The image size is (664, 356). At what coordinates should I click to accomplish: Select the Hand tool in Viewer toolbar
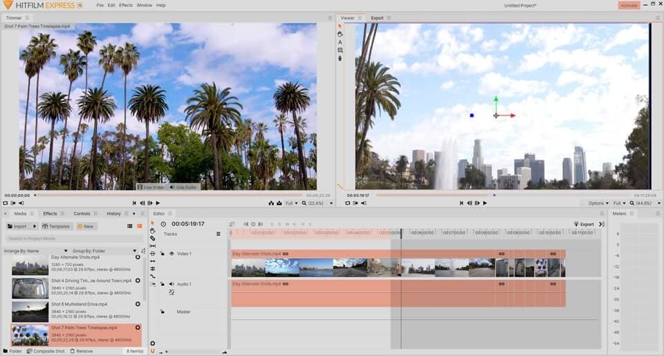340,34
